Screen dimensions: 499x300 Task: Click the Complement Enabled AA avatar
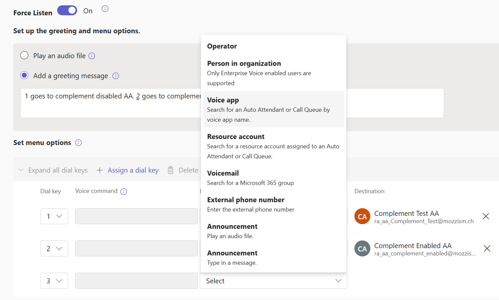[x=362, y=248]
